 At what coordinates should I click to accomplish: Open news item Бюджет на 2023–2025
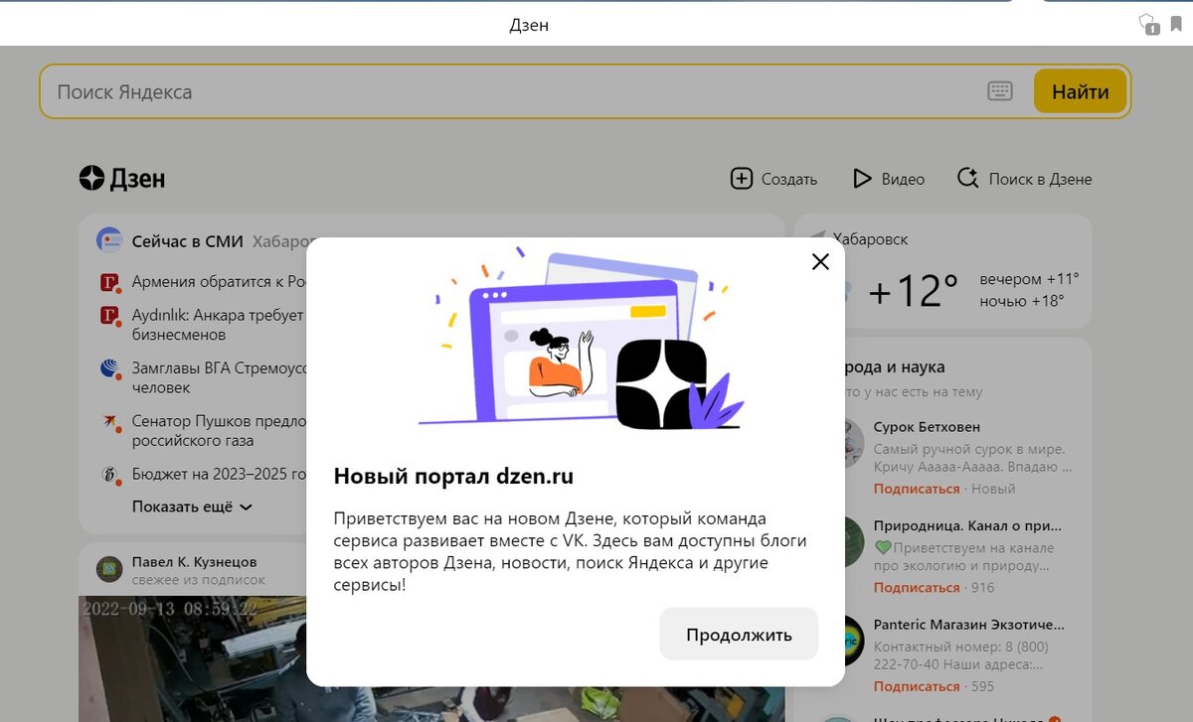[x=219, y=474]
